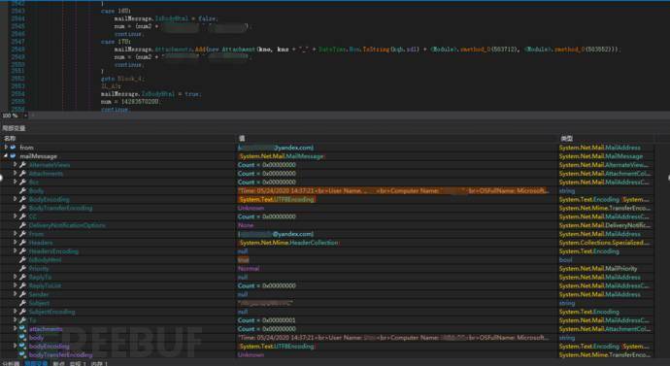
Task: Click the local variable icon beside from
Action: [14, 148]
